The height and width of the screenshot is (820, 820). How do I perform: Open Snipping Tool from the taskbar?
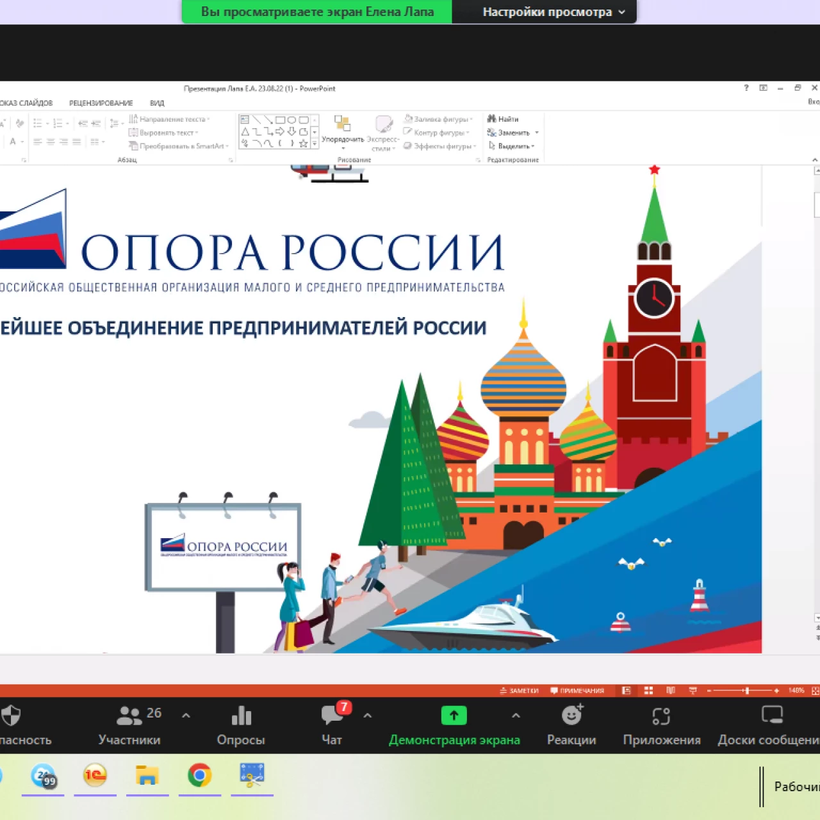coord(252,775)
